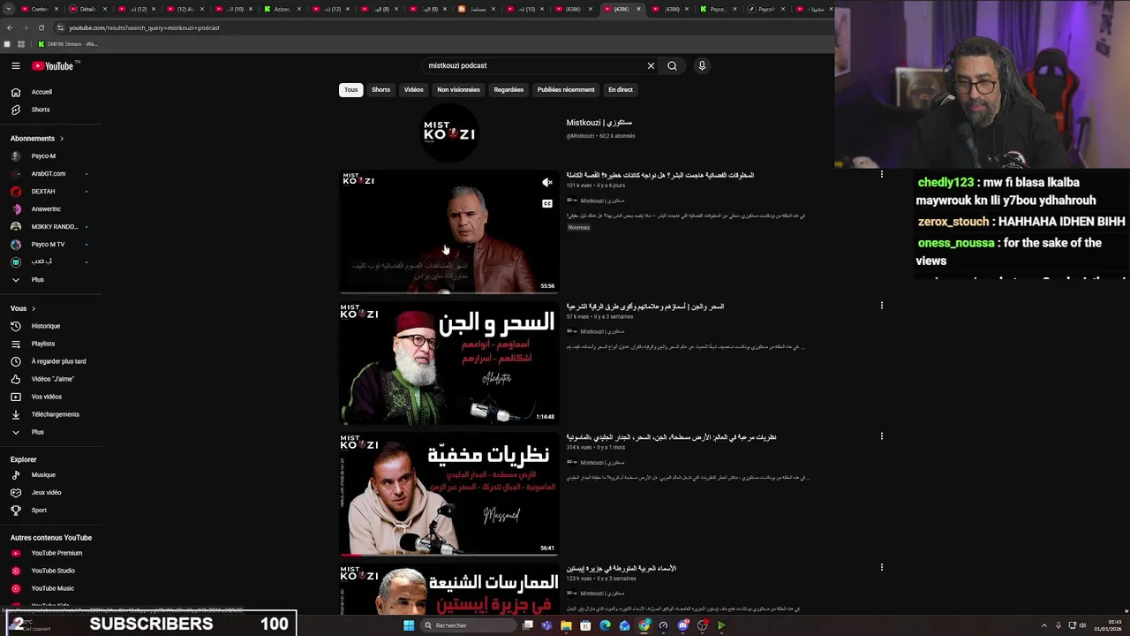Select the Publiées récemment filter chip
Viewport: 1130px width, 636px height.
point(566,89)
